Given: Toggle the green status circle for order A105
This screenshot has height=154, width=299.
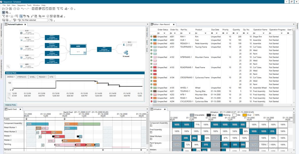Looking at the screenshot, I should click(152, 88).
